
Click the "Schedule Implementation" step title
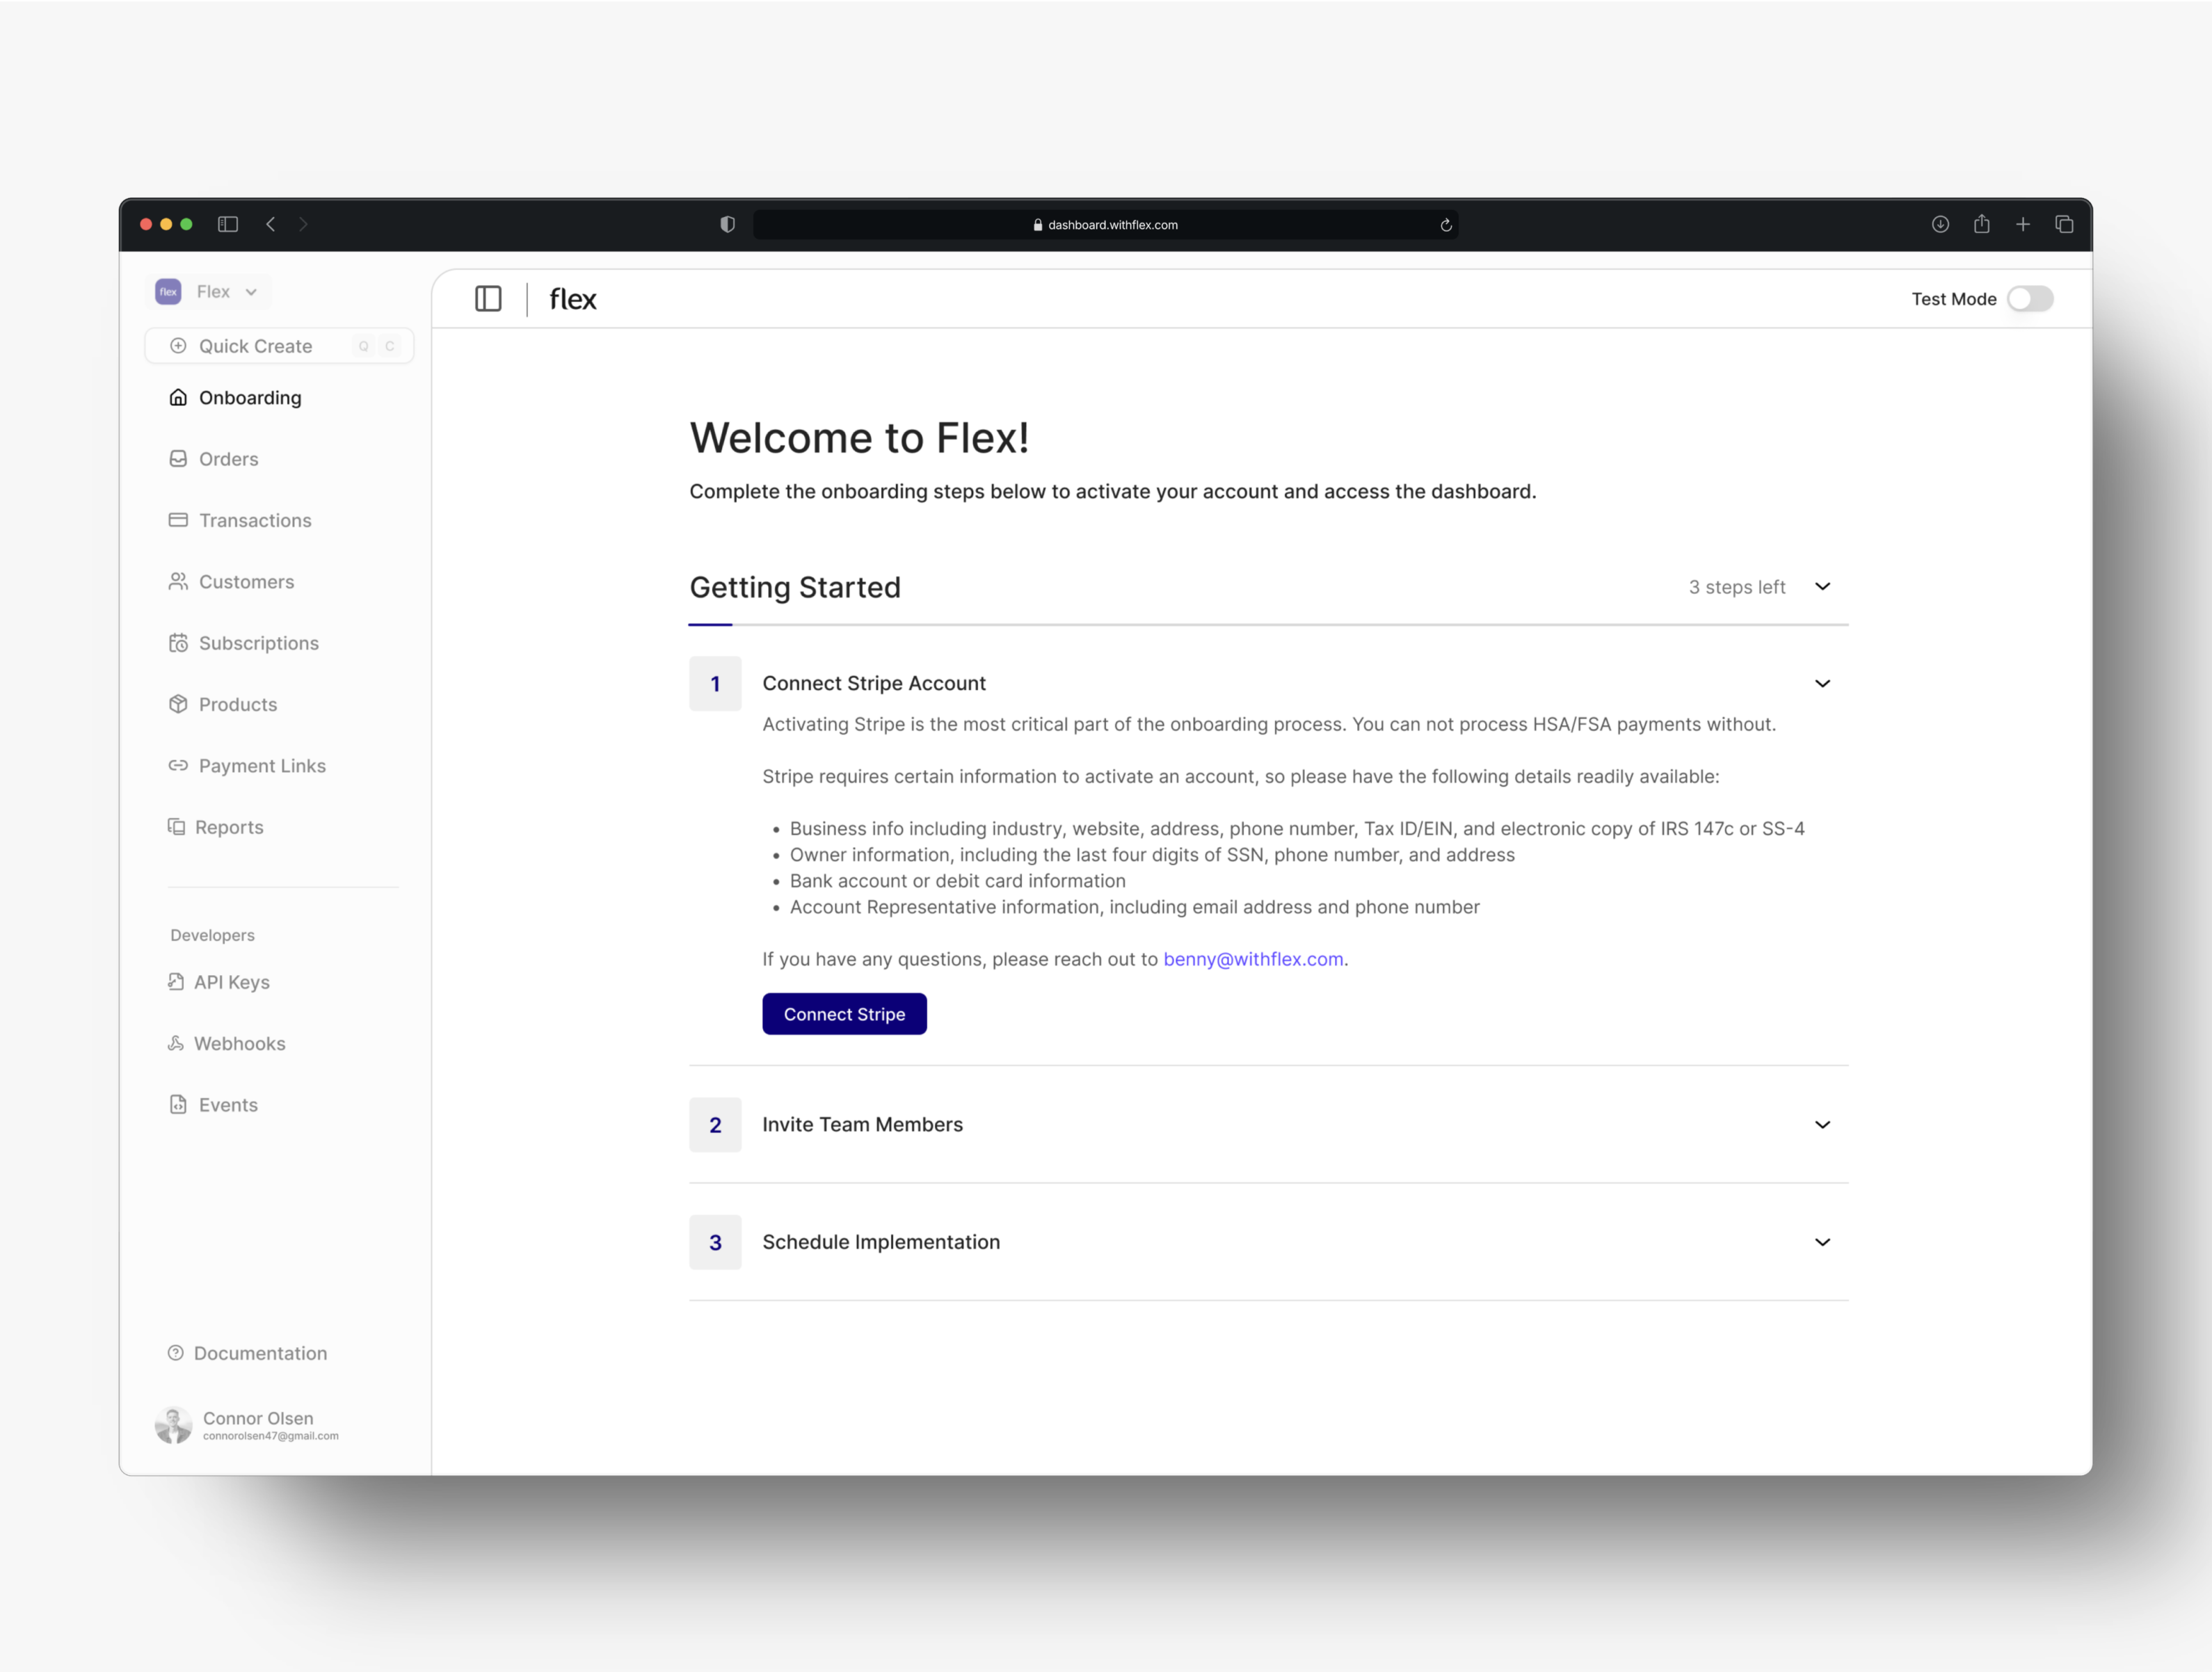(881, 1241)
